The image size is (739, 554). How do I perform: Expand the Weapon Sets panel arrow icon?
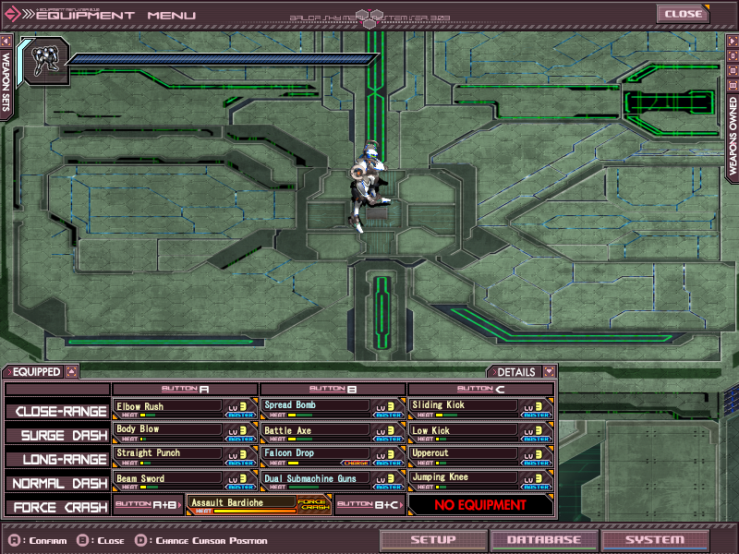pyautogui.click(x=6, y=41)
